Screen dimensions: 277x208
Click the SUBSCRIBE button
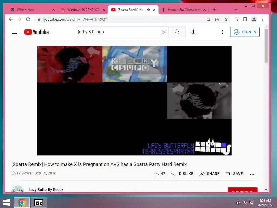click(x=243, y=190)
